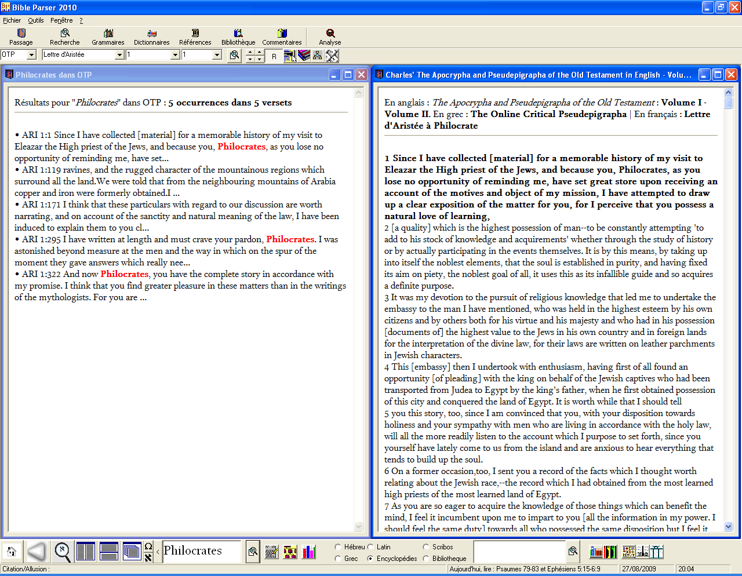742x576 pixels.
Task: Click today's reading Psaumes 79-83 status text
Action: pos(525,569)
